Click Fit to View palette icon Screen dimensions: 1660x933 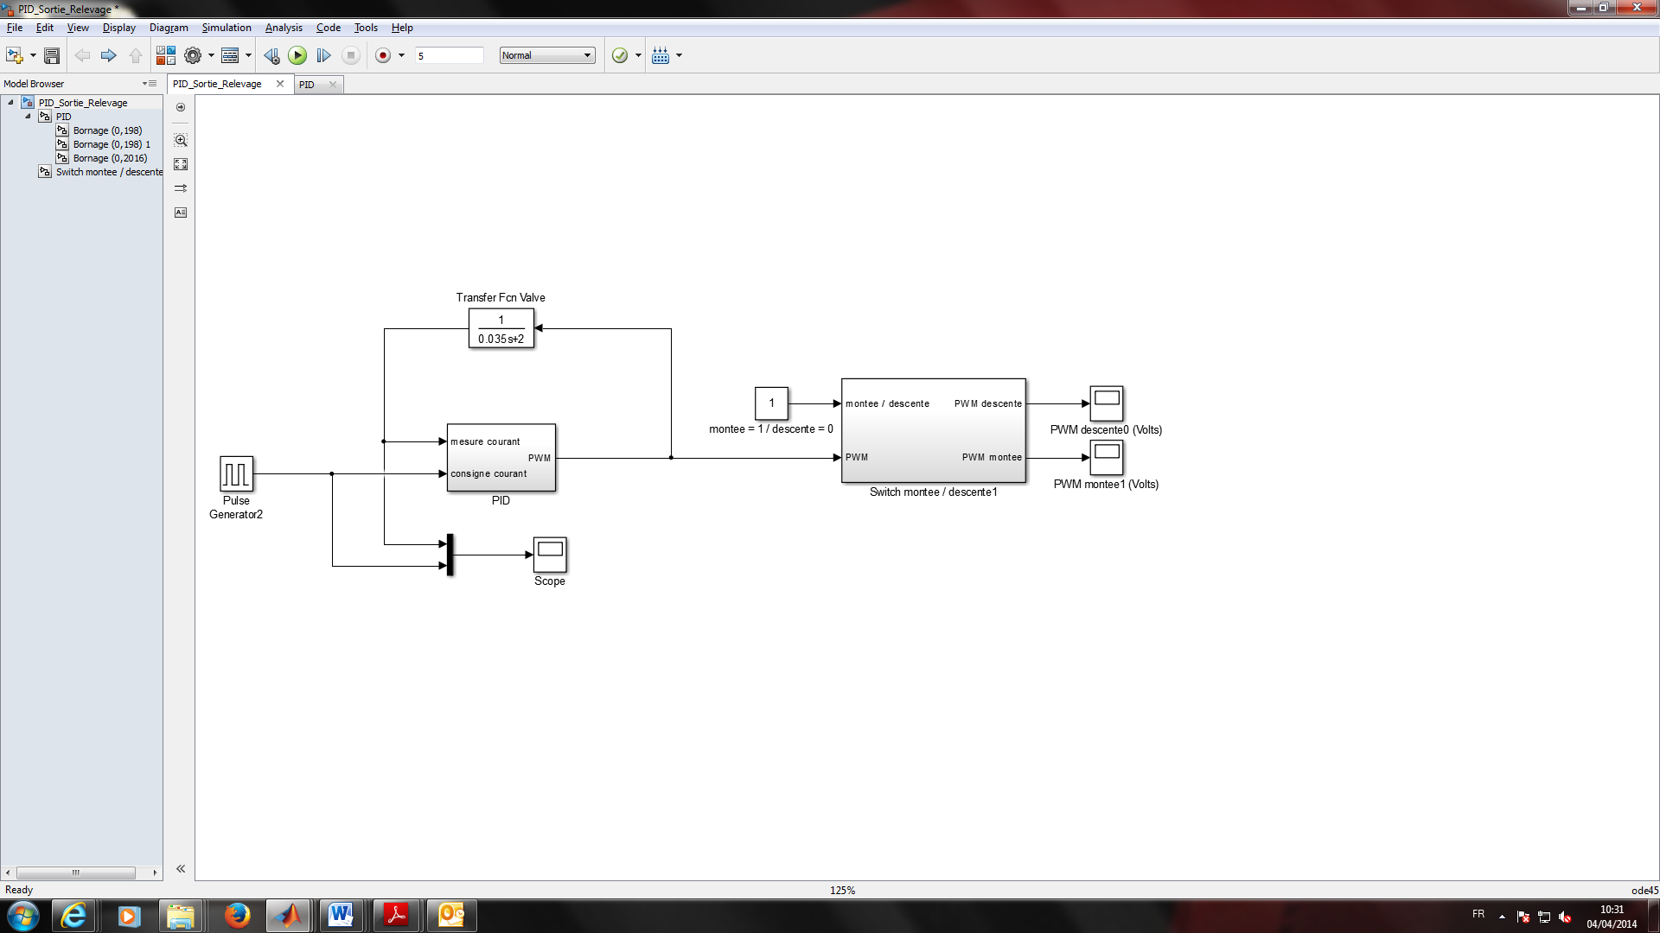click(181, 164)
